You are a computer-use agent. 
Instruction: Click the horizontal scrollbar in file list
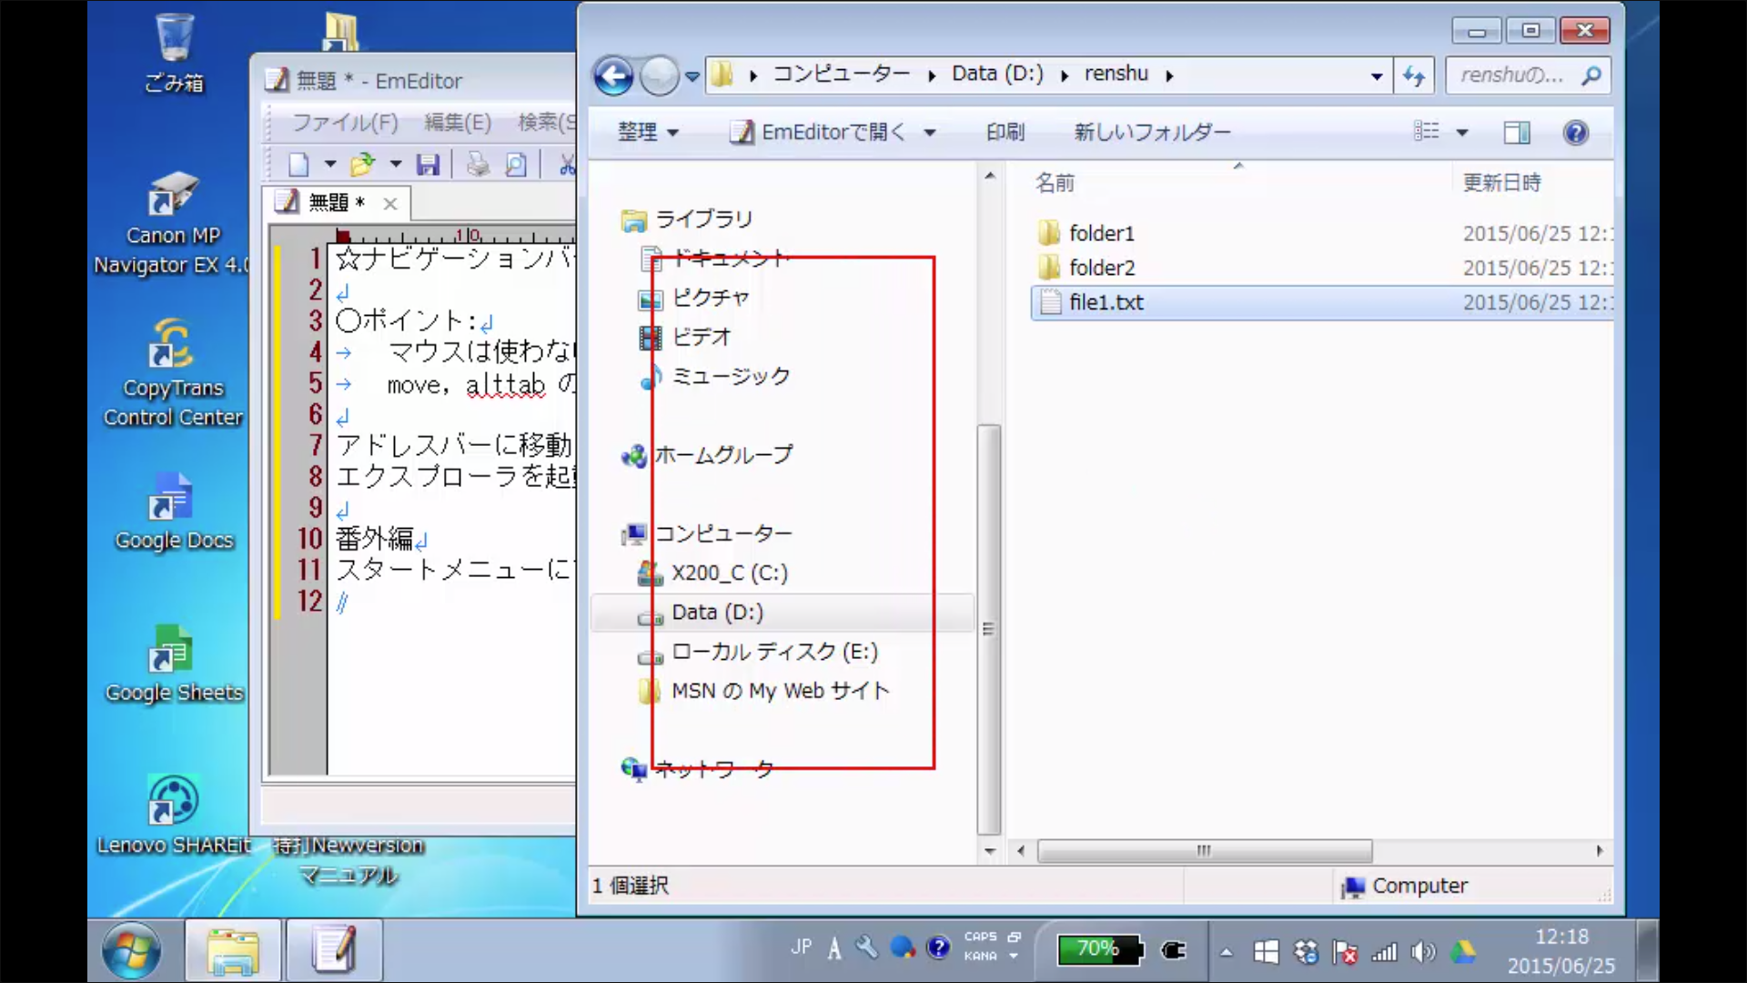click(1204, 851)
